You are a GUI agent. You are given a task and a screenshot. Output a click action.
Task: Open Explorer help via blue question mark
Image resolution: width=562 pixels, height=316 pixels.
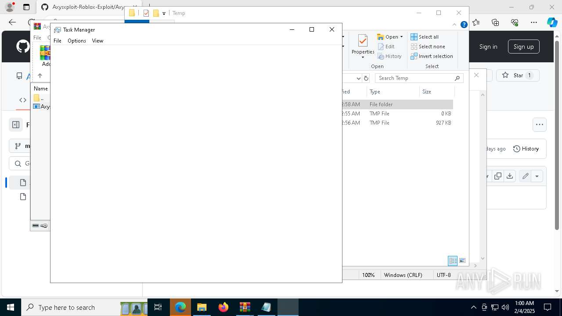tap(464, 25)
